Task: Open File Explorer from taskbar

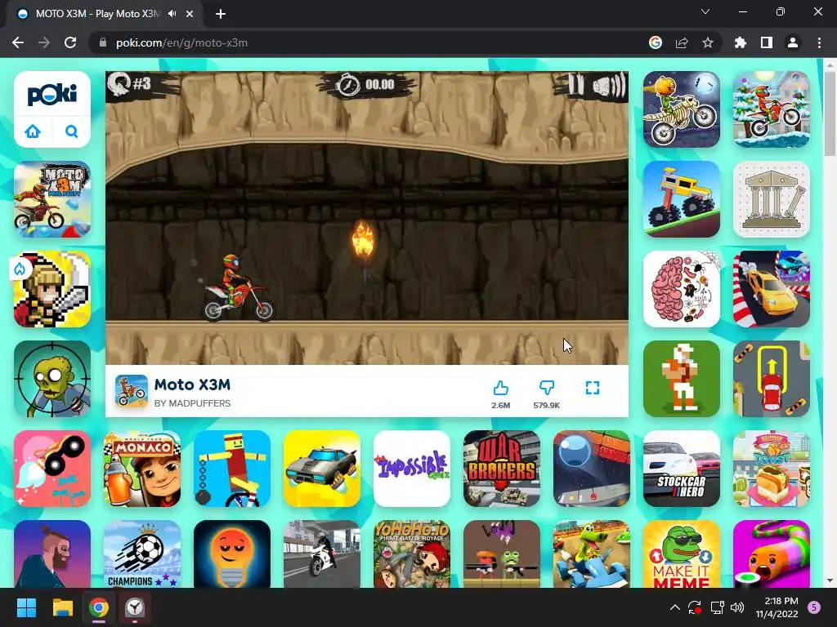Action: point(62,607)
